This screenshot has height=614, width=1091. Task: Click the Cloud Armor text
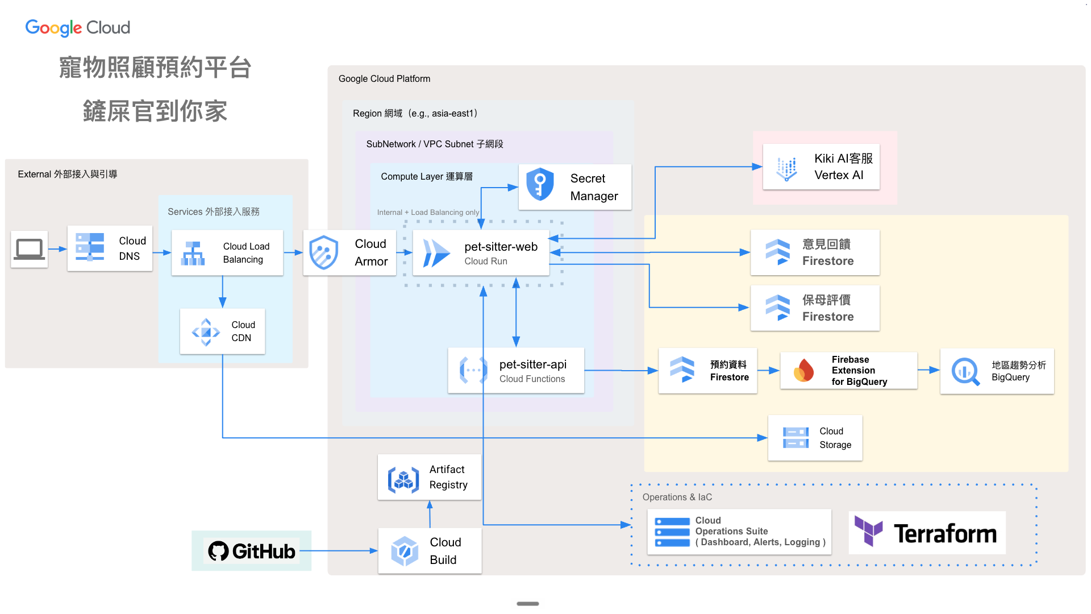tap(371, 252)
